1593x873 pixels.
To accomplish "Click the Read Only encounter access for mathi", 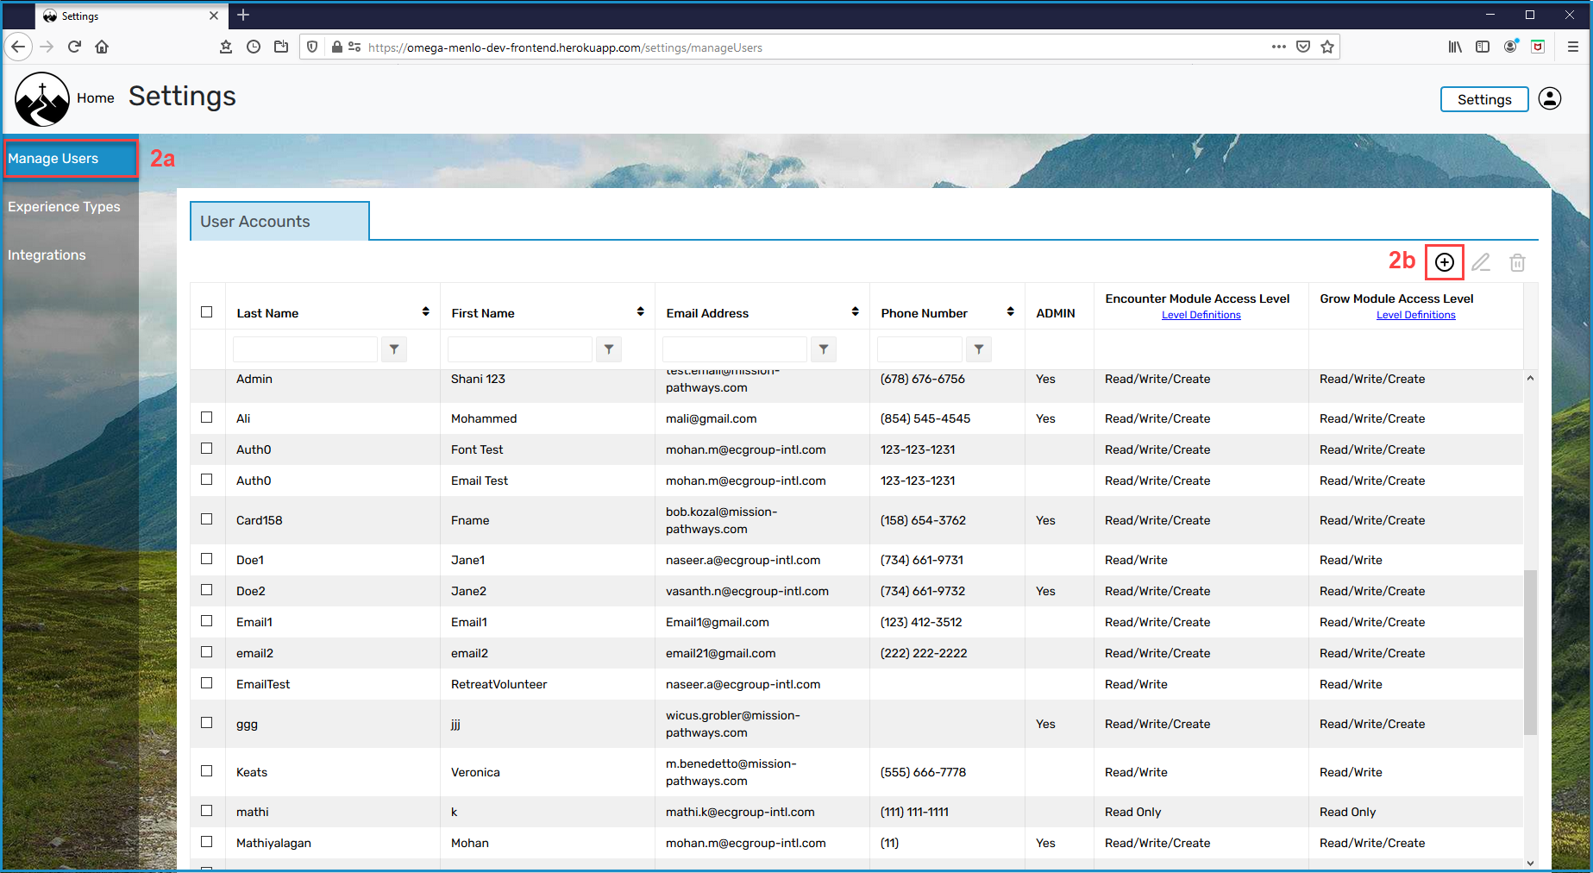I will click(1133, 812).
